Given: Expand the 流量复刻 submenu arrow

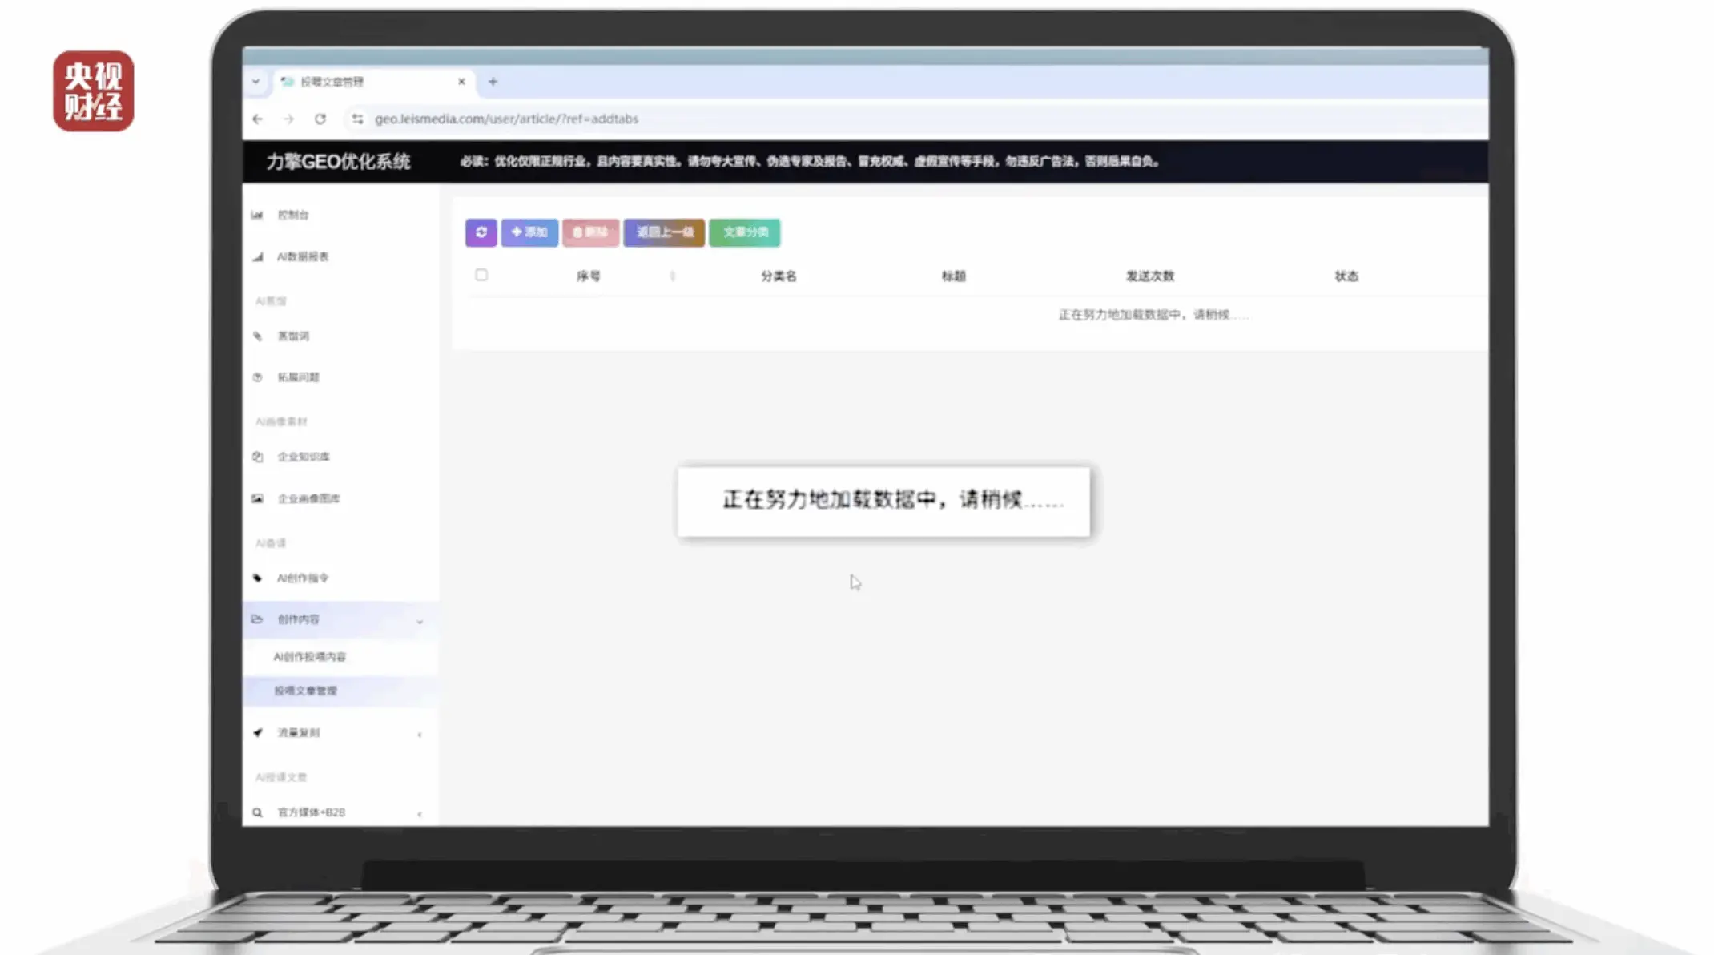Looking at the screenshot, I should tap(420, 735).
